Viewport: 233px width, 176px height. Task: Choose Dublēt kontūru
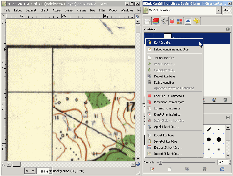174,76
